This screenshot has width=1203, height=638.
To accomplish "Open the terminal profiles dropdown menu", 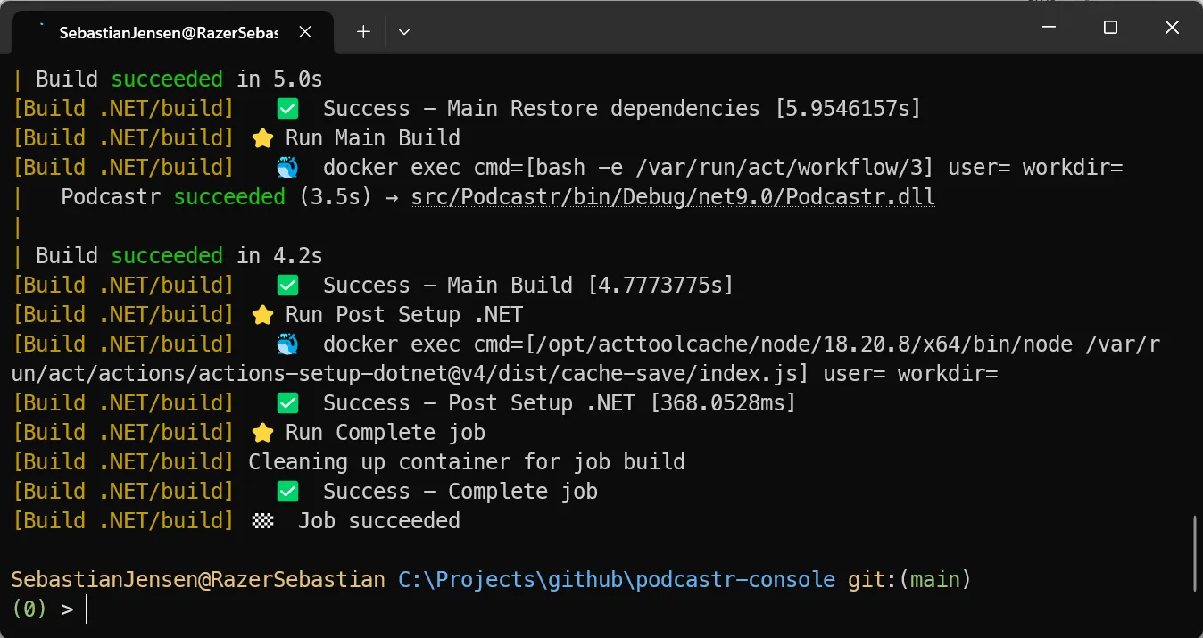I will pos(404,31).
